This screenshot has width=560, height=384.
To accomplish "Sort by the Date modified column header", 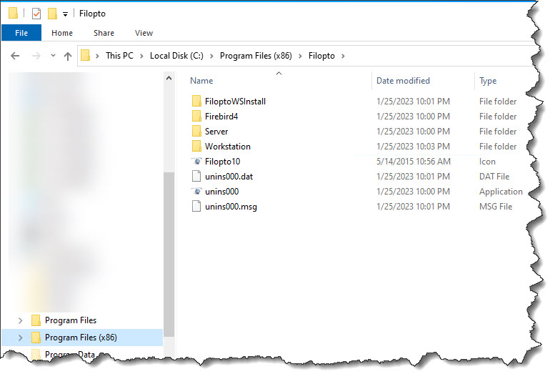I will coord(403,81).
